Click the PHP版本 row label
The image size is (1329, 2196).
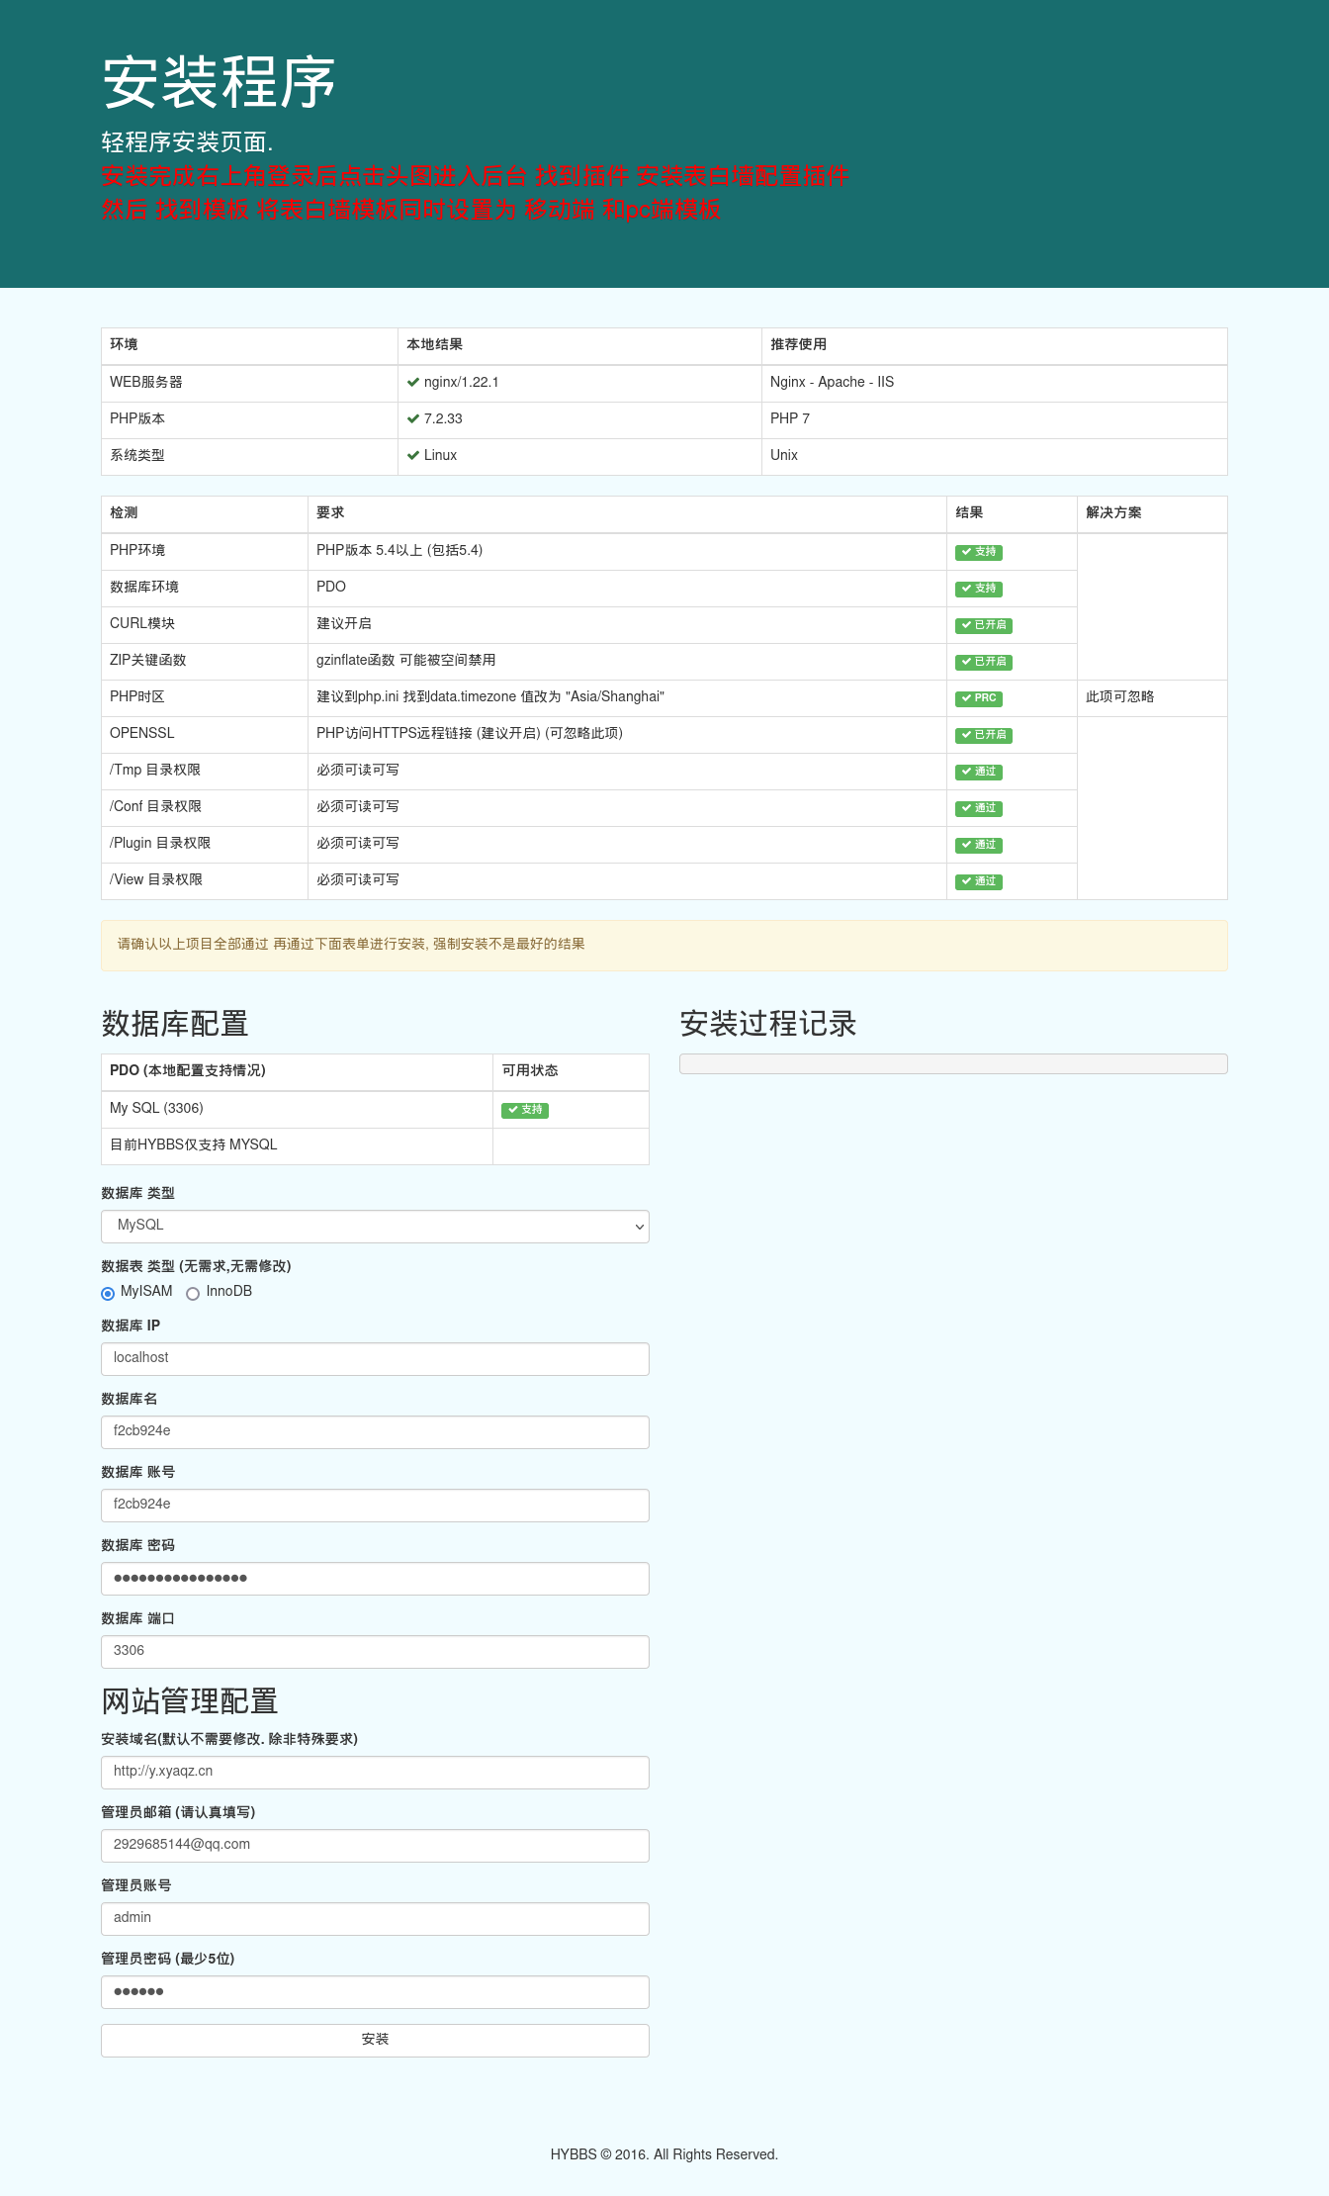click(137, 419)
